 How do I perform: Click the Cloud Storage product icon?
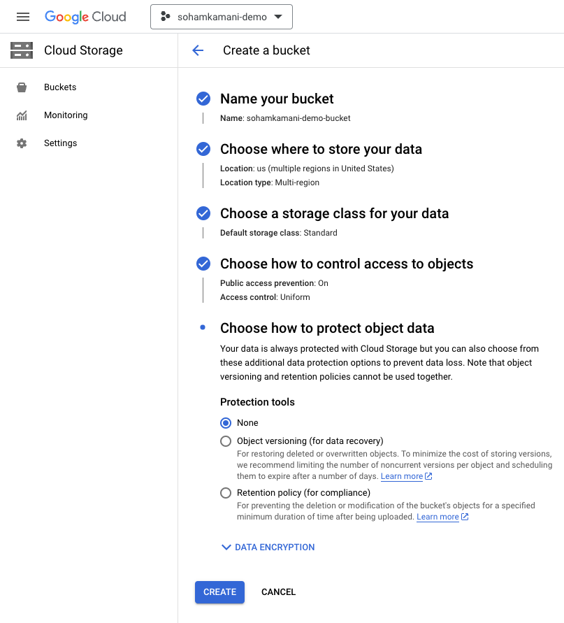click(22, 50)
